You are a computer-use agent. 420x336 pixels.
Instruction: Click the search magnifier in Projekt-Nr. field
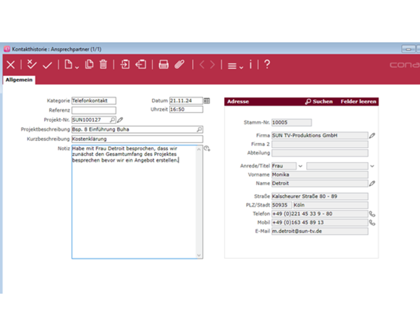coord(113,120)
